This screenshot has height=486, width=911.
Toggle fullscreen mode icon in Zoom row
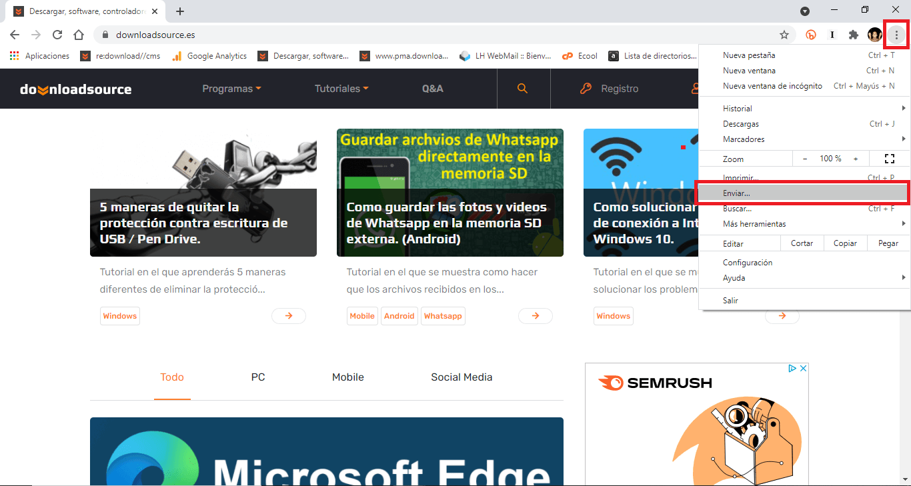point(889,159)
